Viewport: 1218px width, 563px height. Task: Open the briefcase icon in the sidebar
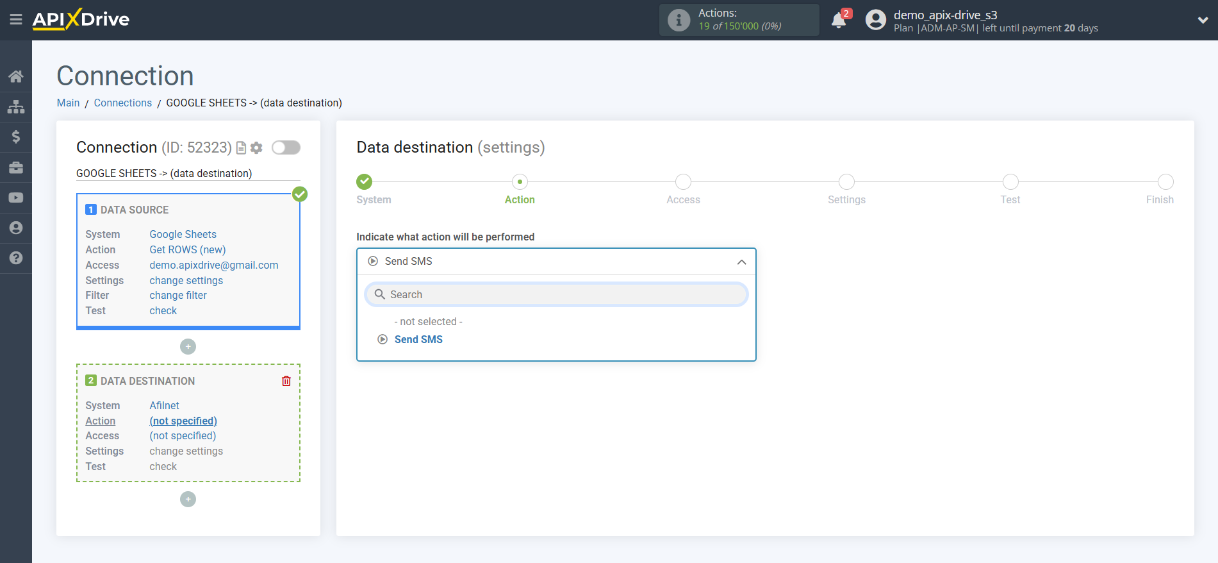pos(16,167)
